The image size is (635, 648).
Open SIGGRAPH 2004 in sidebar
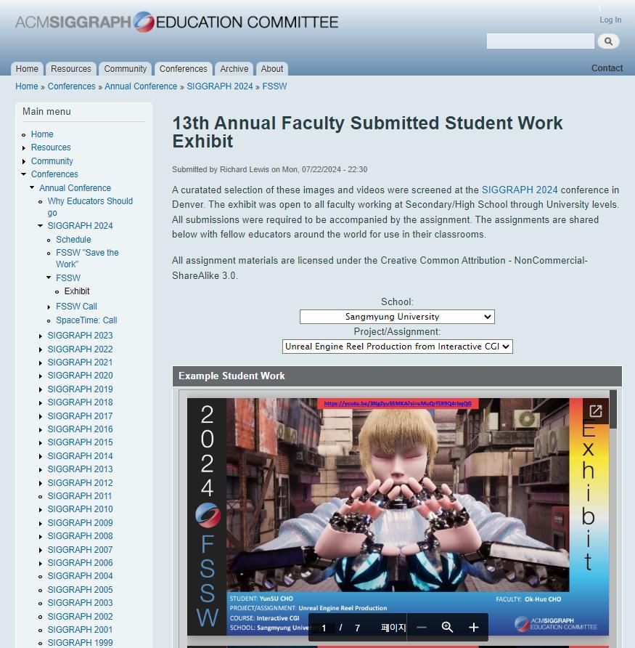click(80, 576)
